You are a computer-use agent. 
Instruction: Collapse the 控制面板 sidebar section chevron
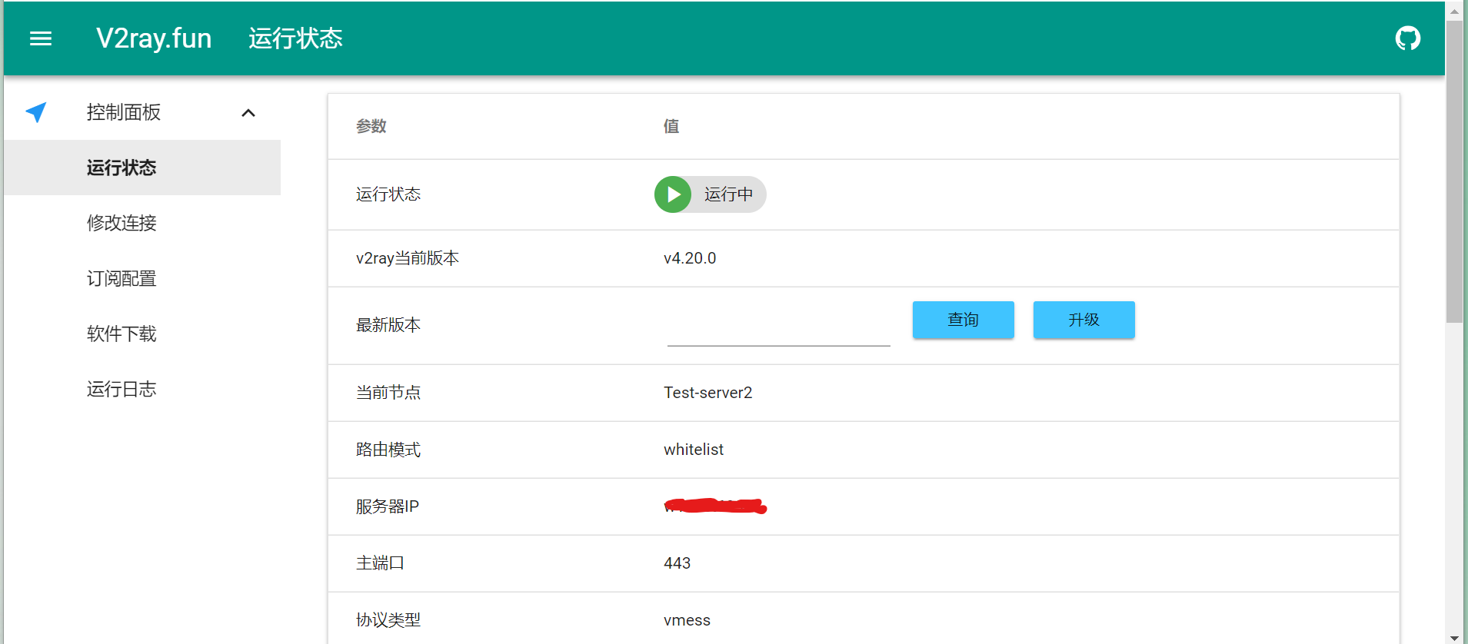coord(248,113)
